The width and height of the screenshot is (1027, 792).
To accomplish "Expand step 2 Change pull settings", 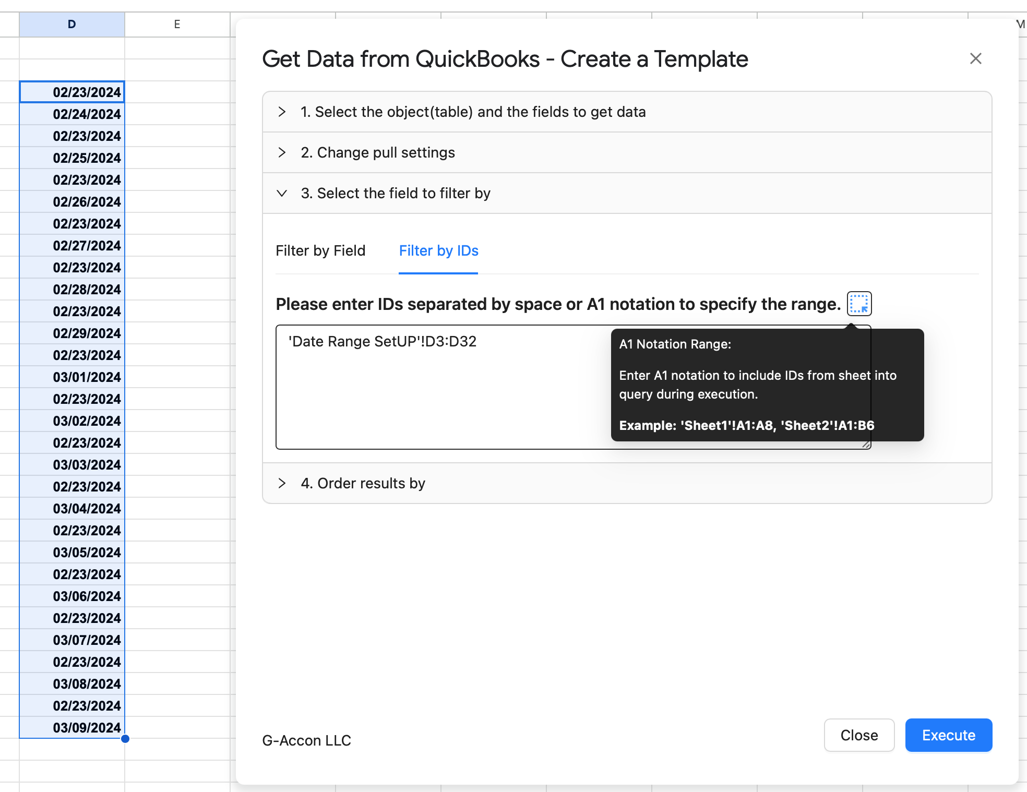I will [x=627, y=152].
